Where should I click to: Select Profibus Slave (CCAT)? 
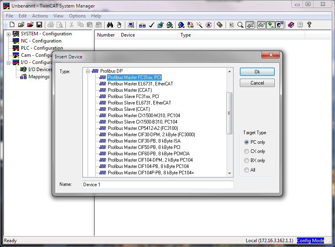[128, 109]
